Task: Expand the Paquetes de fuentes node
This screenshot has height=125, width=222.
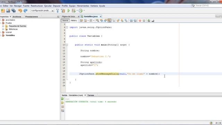Action: pos(3,26)
